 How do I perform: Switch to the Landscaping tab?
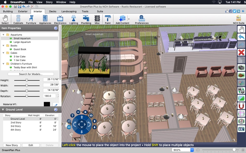coord(69,11)
